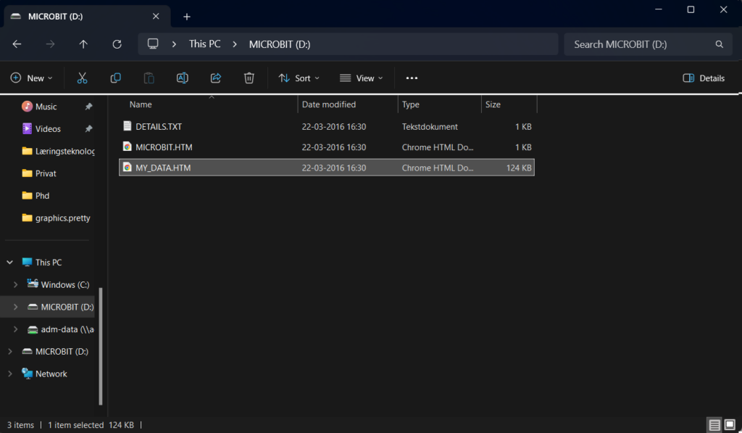Add a new tab with plus
The width and height of the screenshot is (742, 433).
click(187, 17)
